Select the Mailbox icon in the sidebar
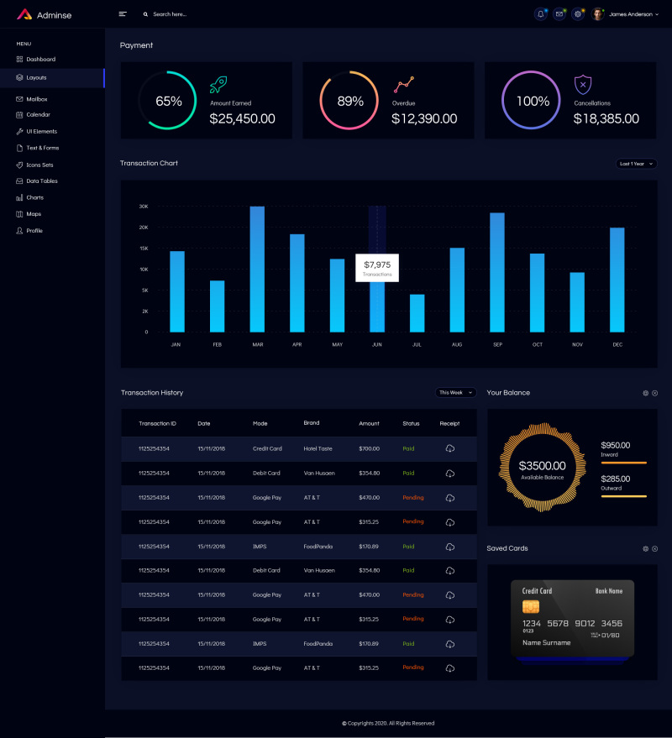 click(18, 98)
